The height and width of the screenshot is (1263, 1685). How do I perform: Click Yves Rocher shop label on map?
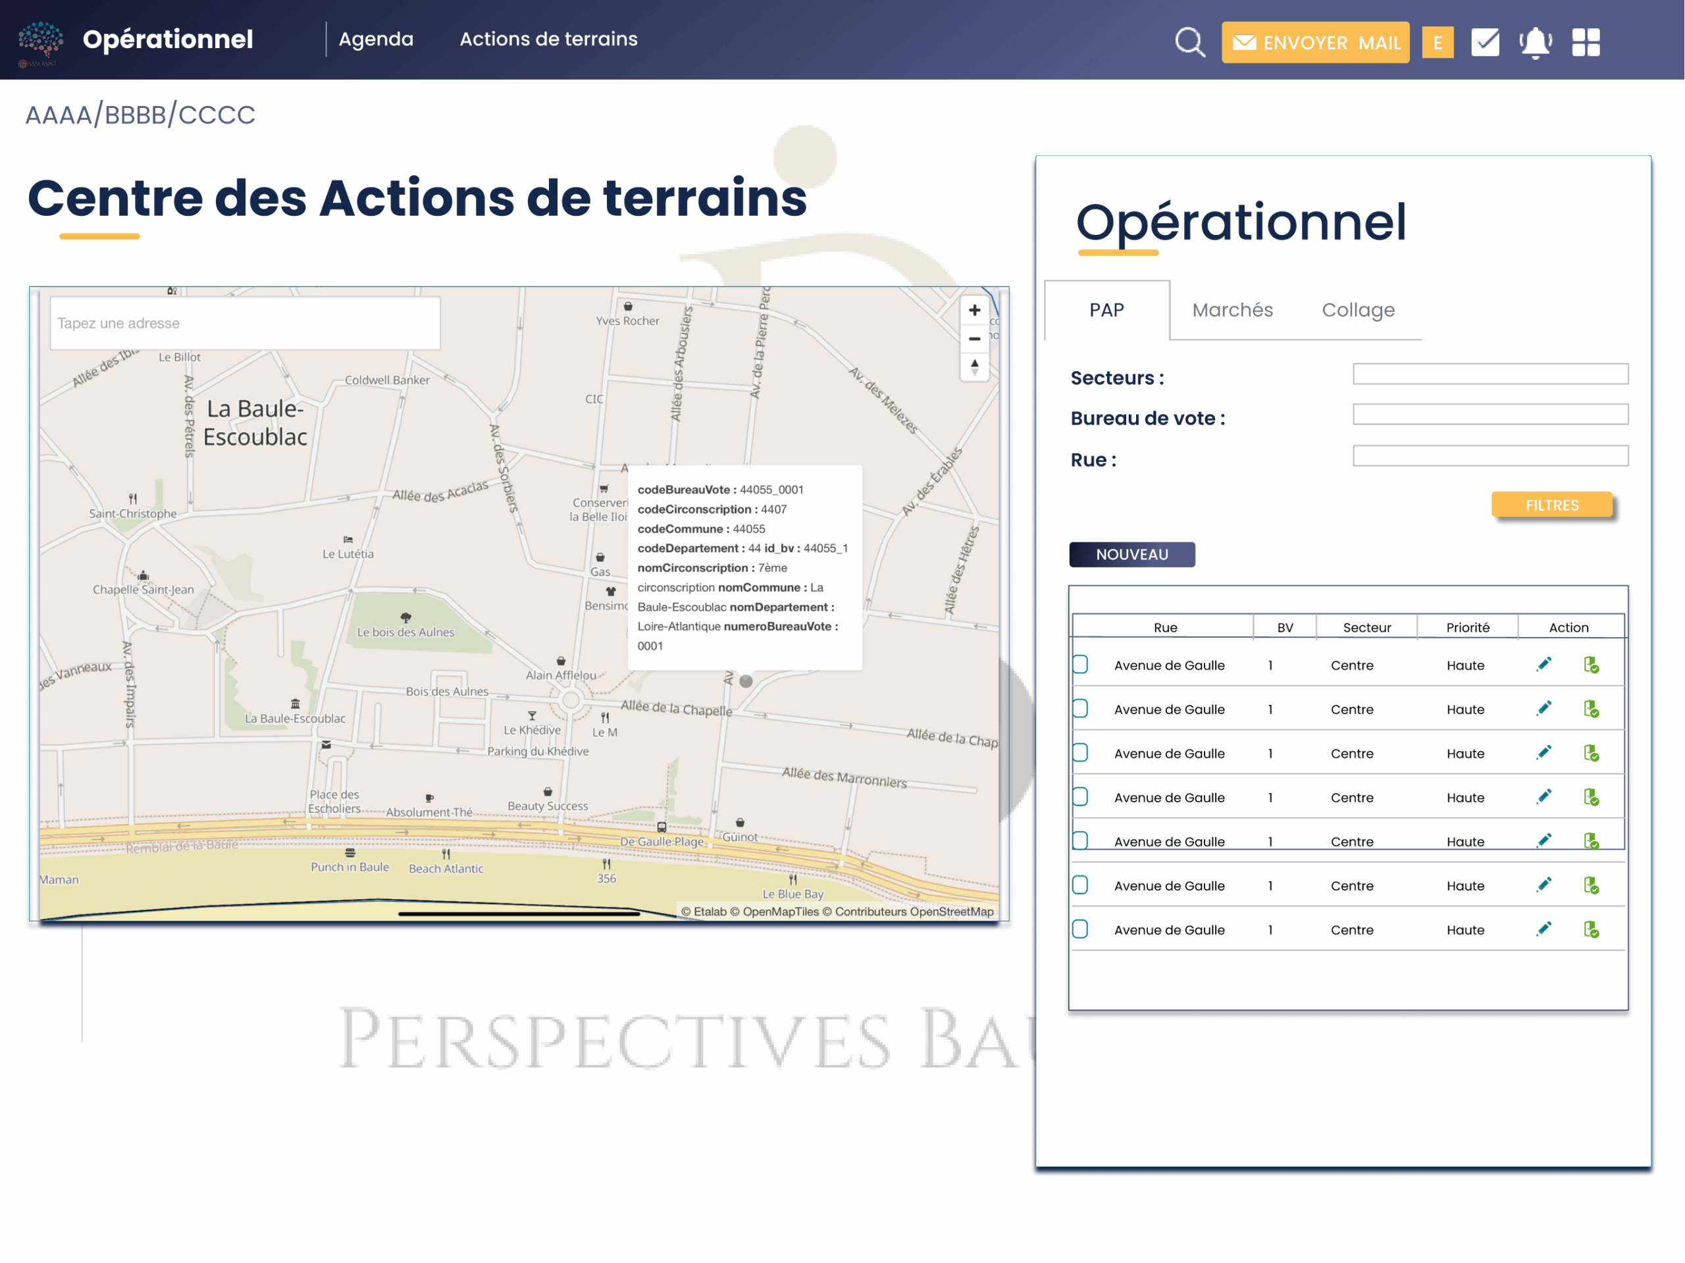628,321
